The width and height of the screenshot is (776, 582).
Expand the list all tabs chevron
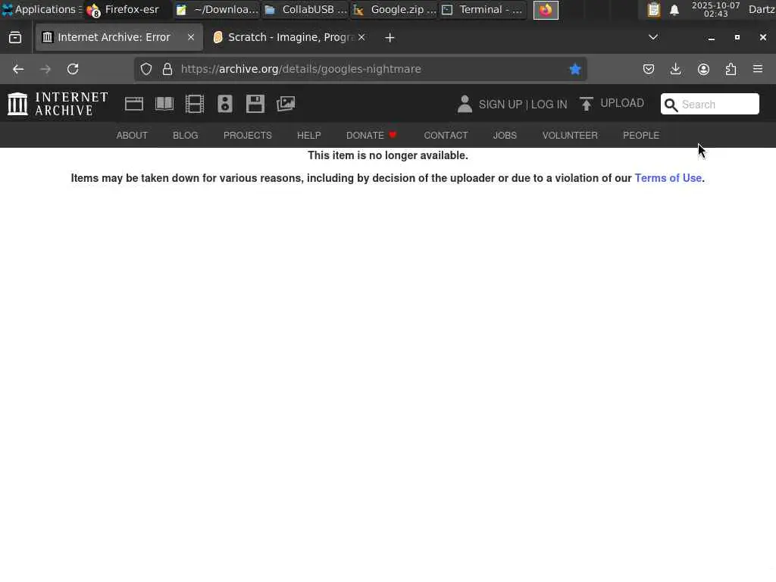tap(653, 37)
